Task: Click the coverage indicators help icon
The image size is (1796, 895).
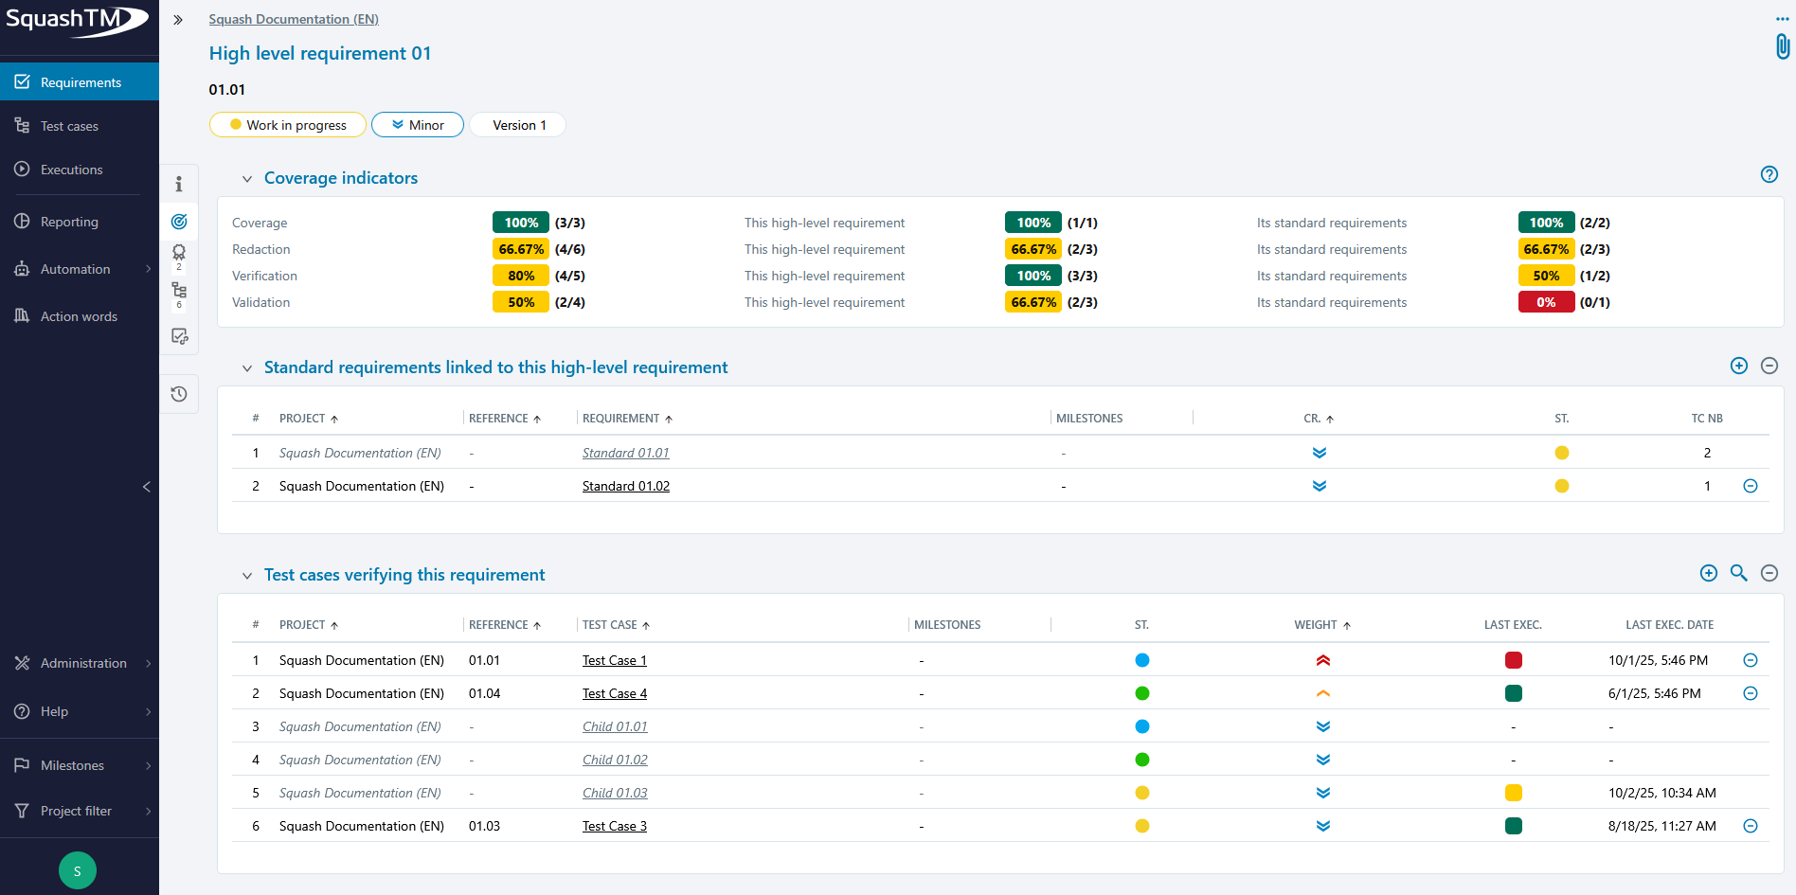Action: click(x=1769, y=174)
